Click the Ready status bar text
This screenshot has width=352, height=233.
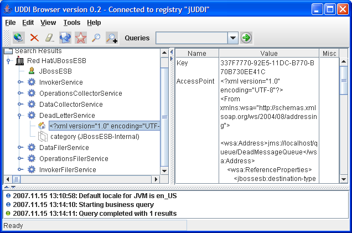13,225
